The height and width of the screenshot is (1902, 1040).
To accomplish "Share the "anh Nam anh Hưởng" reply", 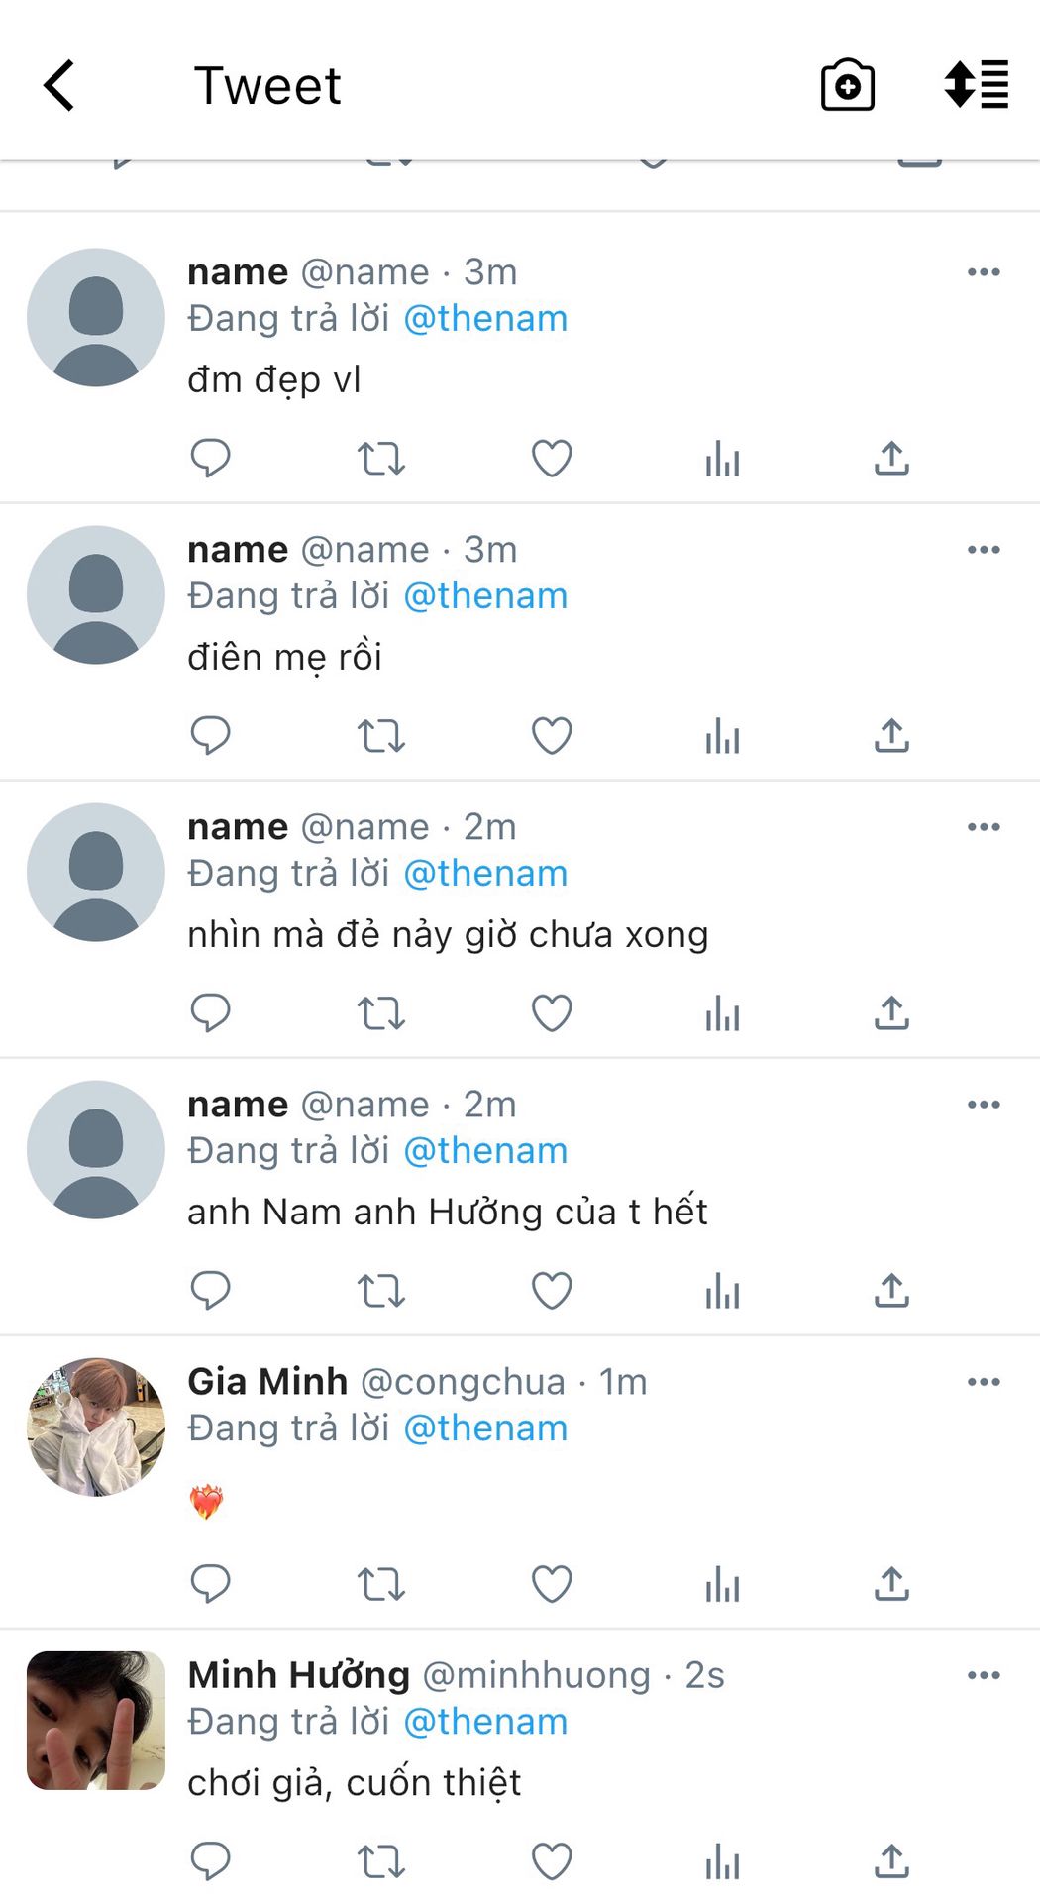I will pyautogui.click(x=891, y=1290).
